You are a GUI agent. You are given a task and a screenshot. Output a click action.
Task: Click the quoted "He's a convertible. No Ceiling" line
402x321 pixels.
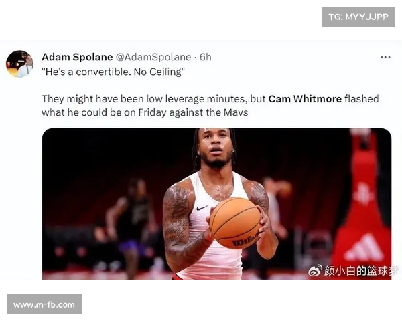[113, 72]
